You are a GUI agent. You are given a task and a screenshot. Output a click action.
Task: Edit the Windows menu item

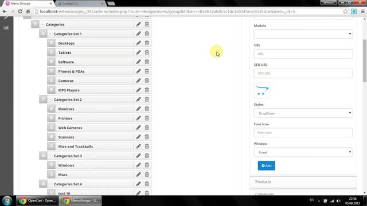click(138, 165)
